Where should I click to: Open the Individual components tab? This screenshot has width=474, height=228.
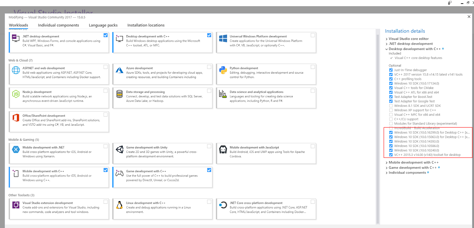(58, 25)
